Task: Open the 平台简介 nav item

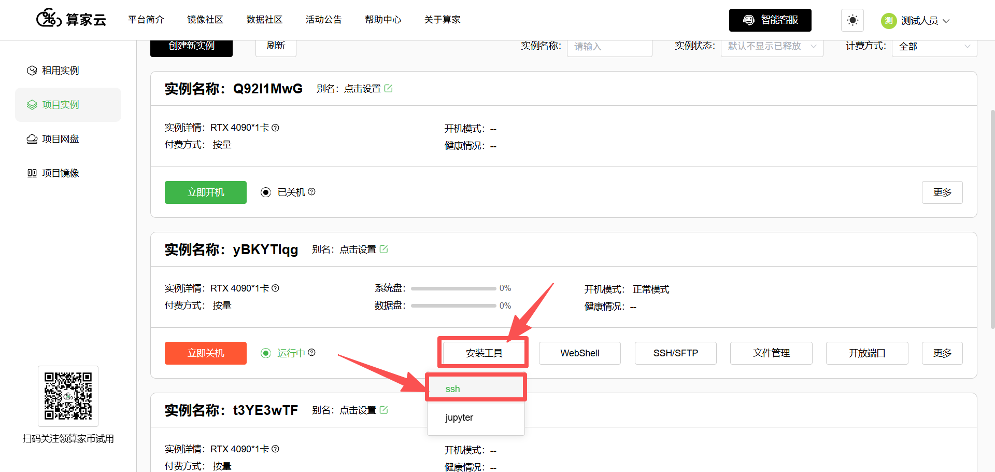Action: click(x=146, y=20)
